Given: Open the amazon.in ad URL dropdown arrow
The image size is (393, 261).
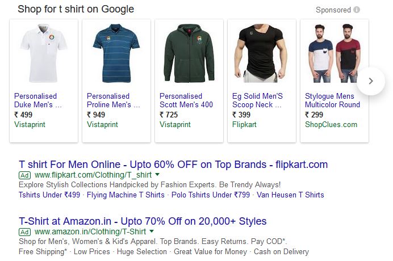Looking at the screenshot, I should (152, 231).
